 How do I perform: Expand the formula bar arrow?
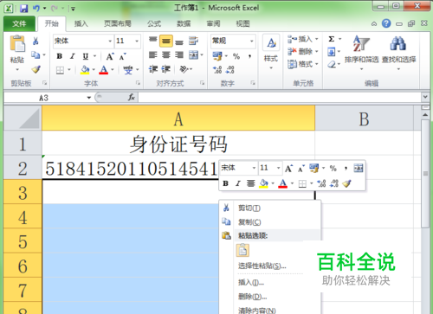(x=425, y=97)
